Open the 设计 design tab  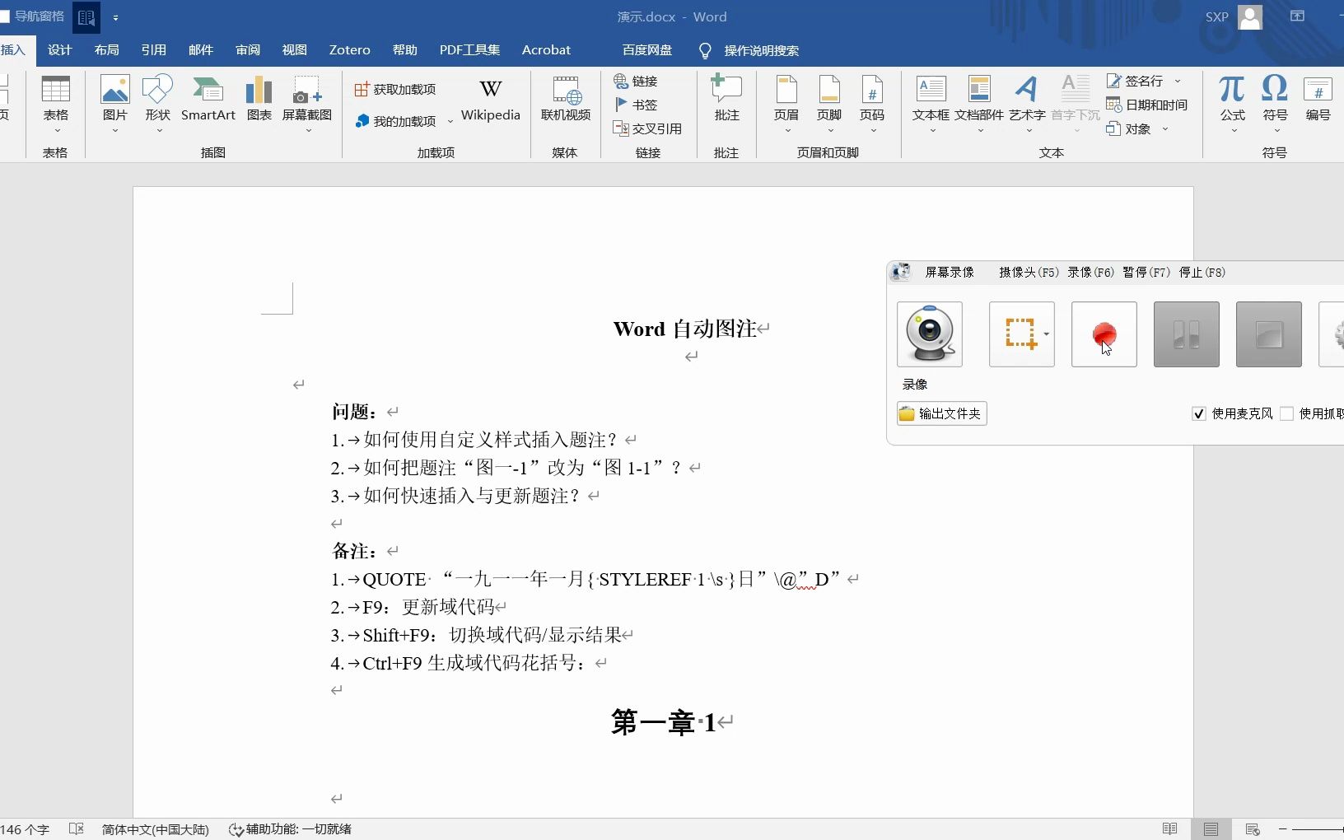[x=59, y=50]
